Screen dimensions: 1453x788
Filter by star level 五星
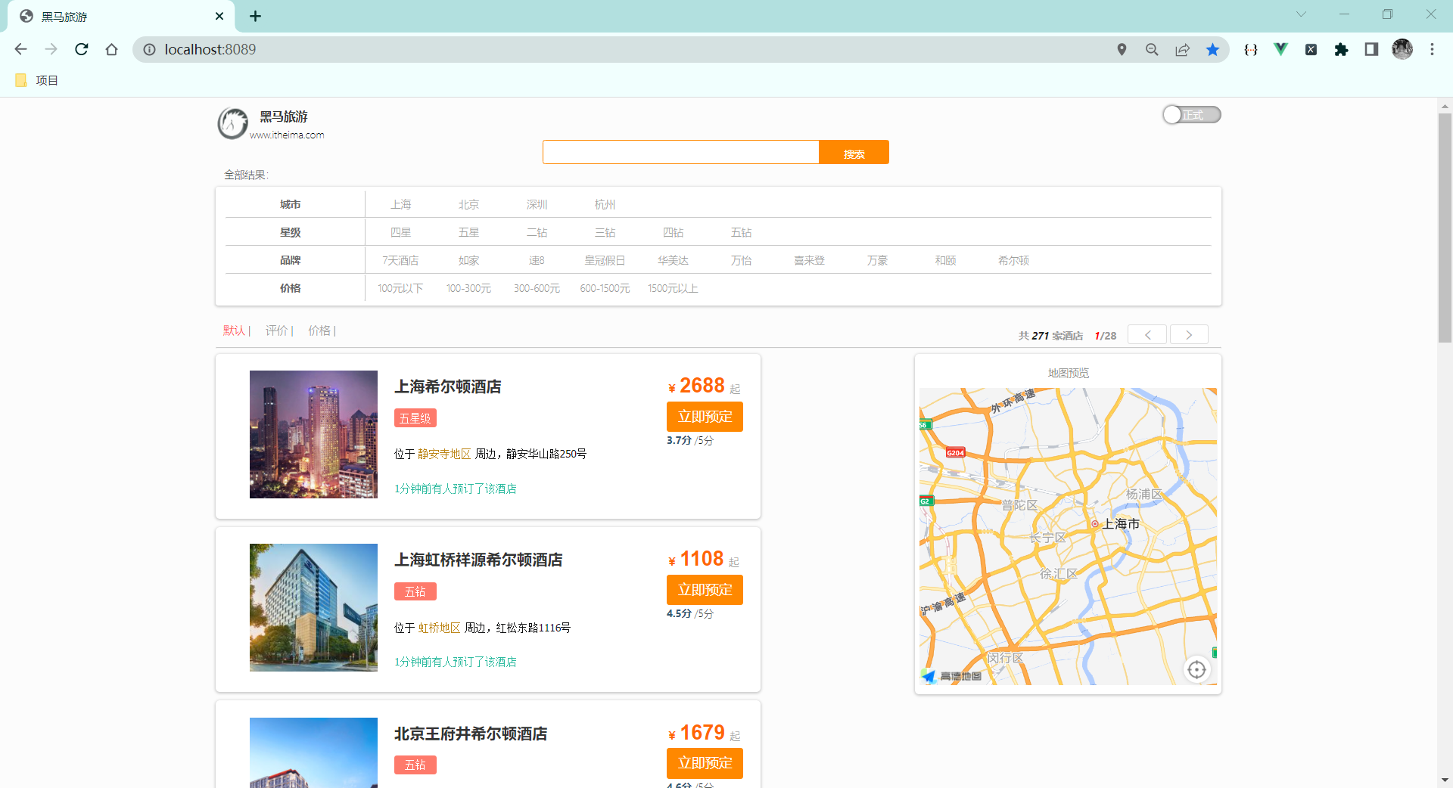(469, 232)
